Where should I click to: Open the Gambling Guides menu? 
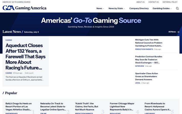(x=161, y=8)
